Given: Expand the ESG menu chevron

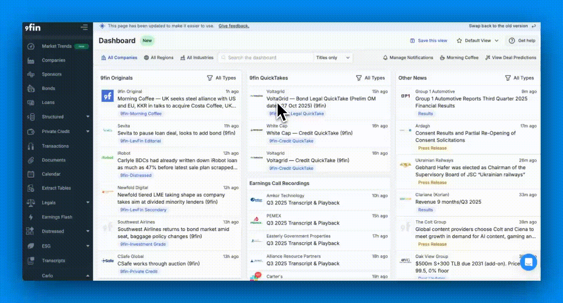Looking at the screenshot, I should click(88, 246).
